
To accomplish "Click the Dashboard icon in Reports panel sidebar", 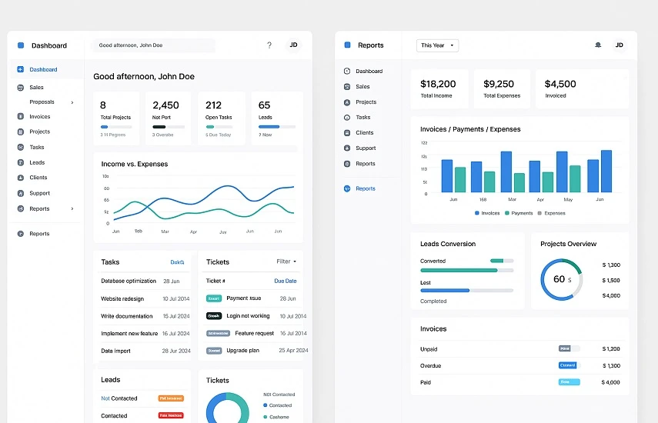I will pos(347,72).
